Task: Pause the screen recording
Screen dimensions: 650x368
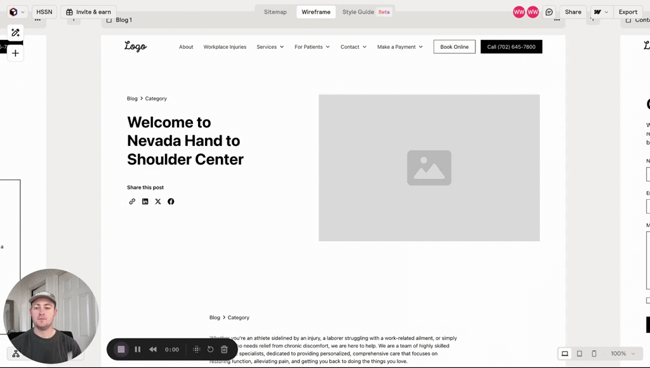Action: (137, 350)
